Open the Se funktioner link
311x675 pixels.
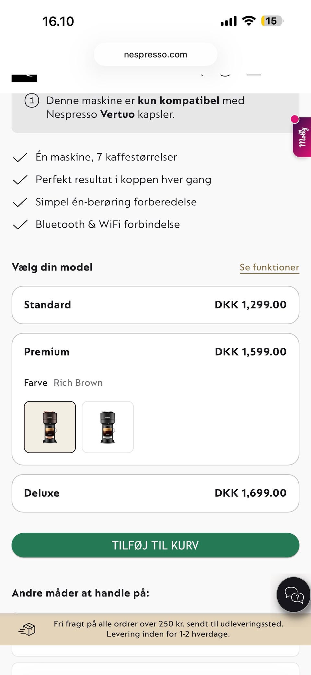point(269,267)
